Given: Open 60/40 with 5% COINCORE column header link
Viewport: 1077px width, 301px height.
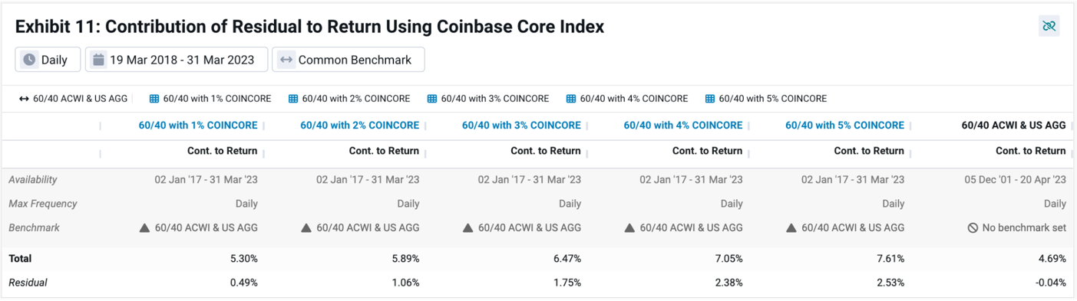Looking at the screenshot, I should [844, 125].
